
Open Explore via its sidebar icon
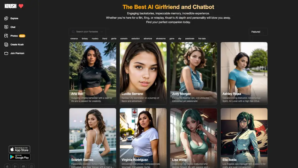(x=6, y=18)
